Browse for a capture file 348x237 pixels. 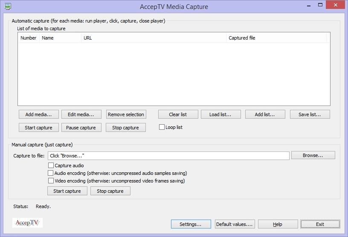(313, 155)
